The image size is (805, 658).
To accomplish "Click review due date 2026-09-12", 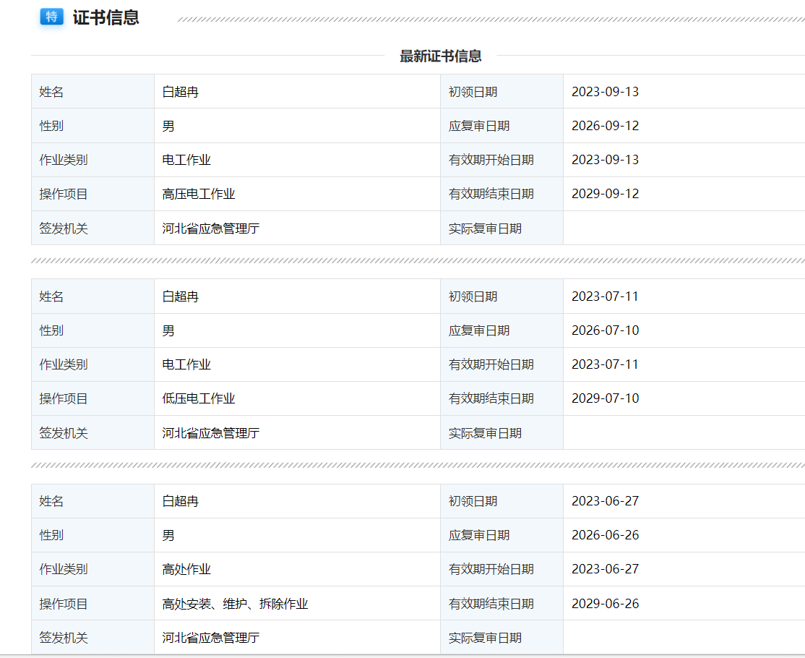I will tap(605, 126).
